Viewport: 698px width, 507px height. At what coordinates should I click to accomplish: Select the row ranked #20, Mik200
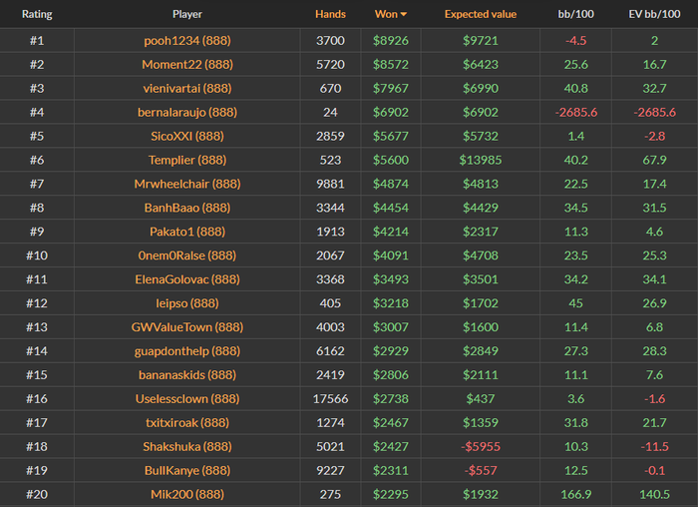pos(187,495)
